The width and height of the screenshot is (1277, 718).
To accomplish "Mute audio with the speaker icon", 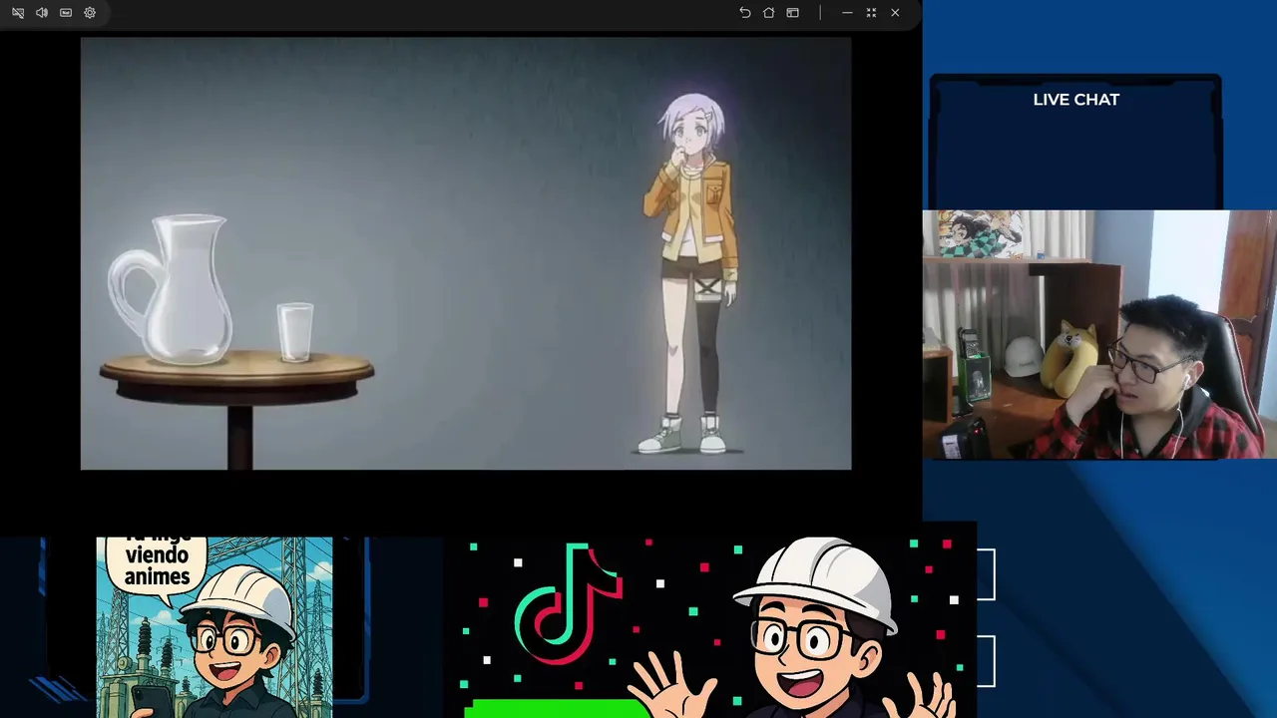I will coord(42,13).
